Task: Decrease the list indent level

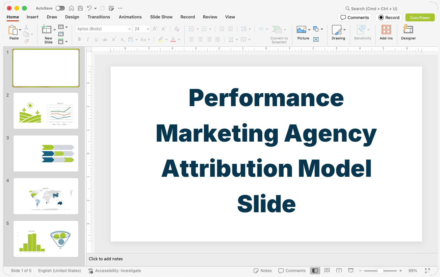Action: click(x=222, y=29)
